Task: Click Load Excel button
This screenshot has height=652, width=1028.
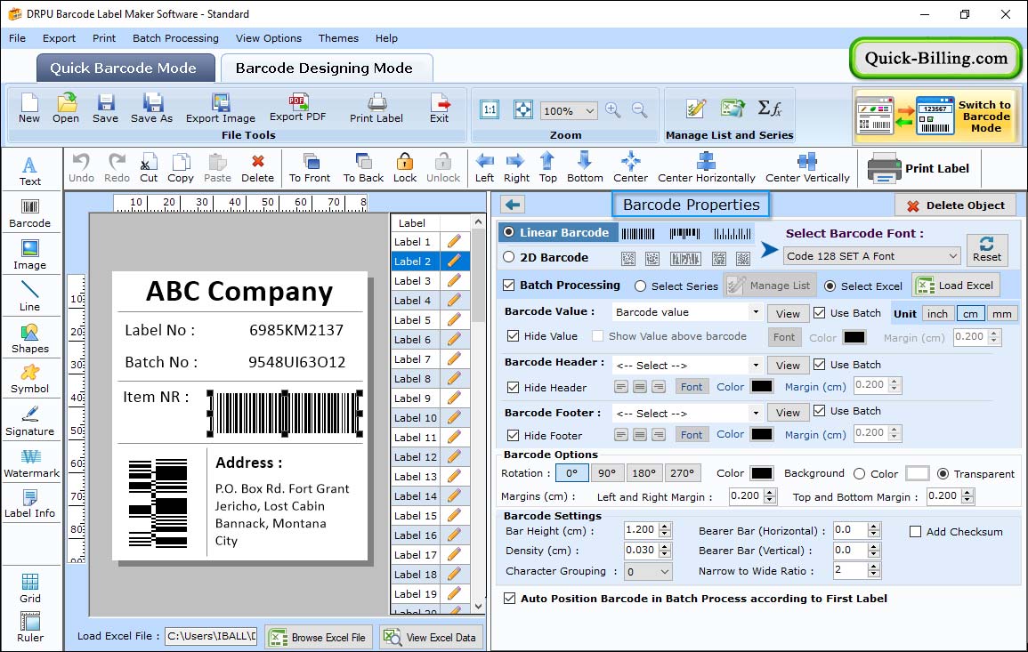Action: (x=956, y=286)
